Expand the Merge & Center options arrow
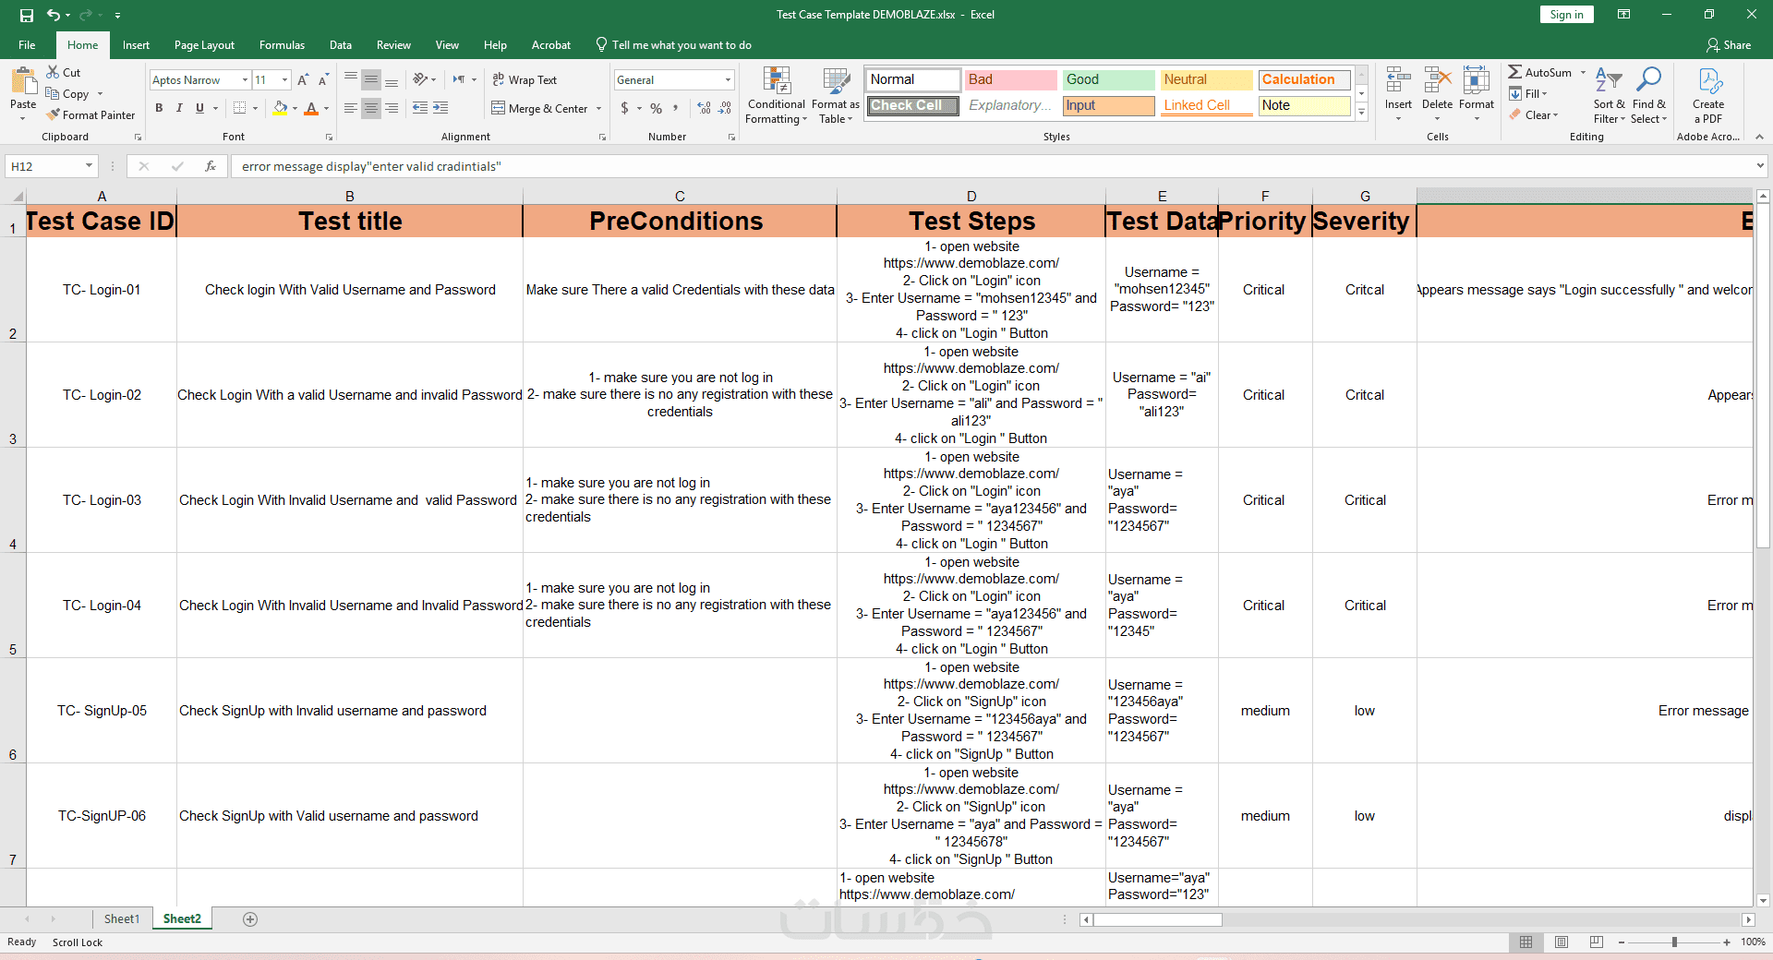The width and height of the screenshot is (1773, 960). [x=599, y=109]
